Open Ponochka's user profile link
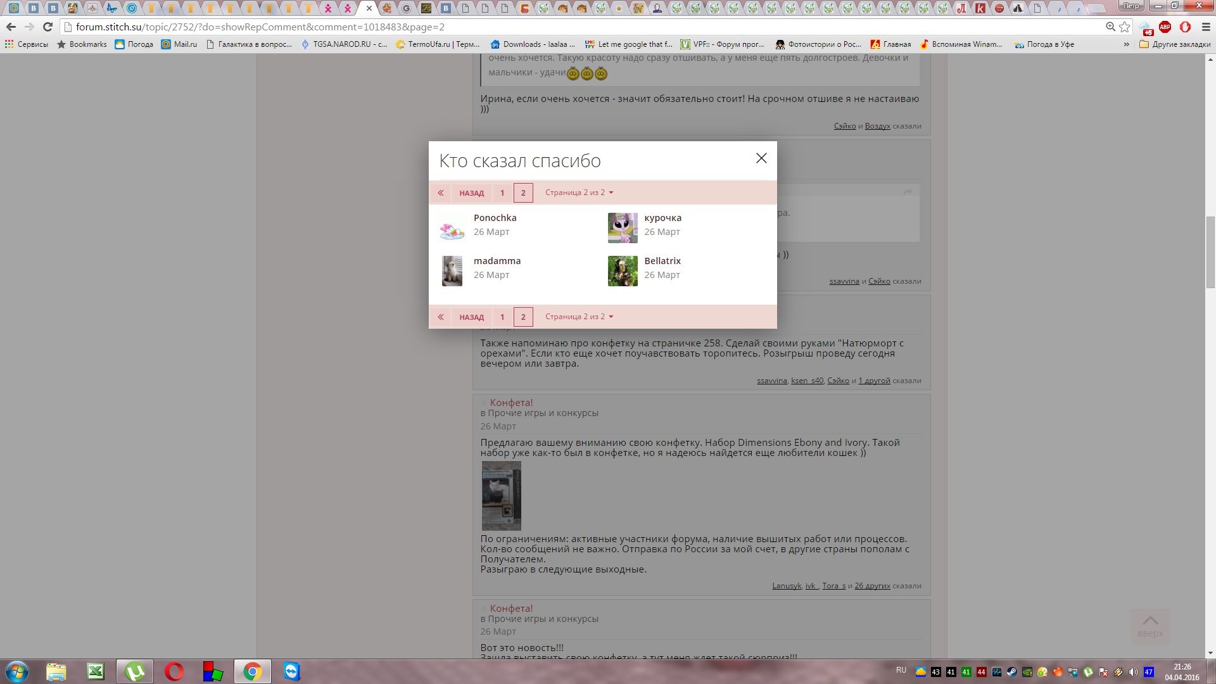Image resolution: width=1216 pixels, height=684 pixels. 495,218
